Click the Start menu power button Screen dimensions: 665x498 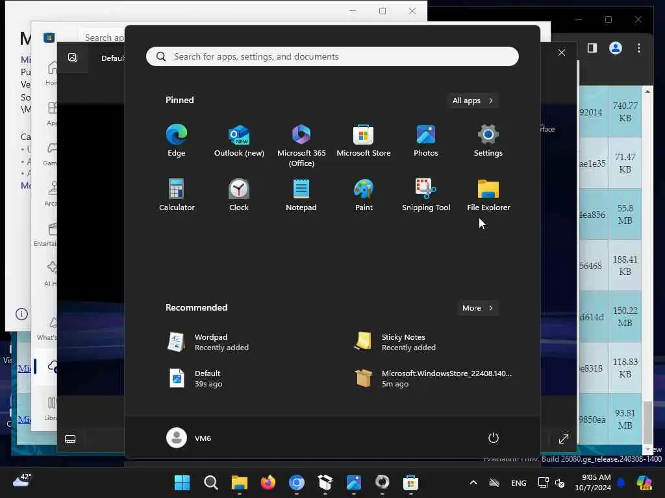pyautogui.click(x=494, y=438)
